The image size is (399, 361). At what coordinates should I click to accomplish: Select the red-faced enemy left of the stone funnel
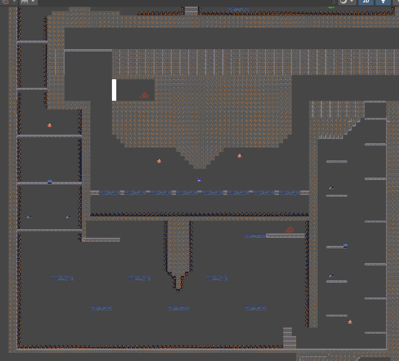159,161
